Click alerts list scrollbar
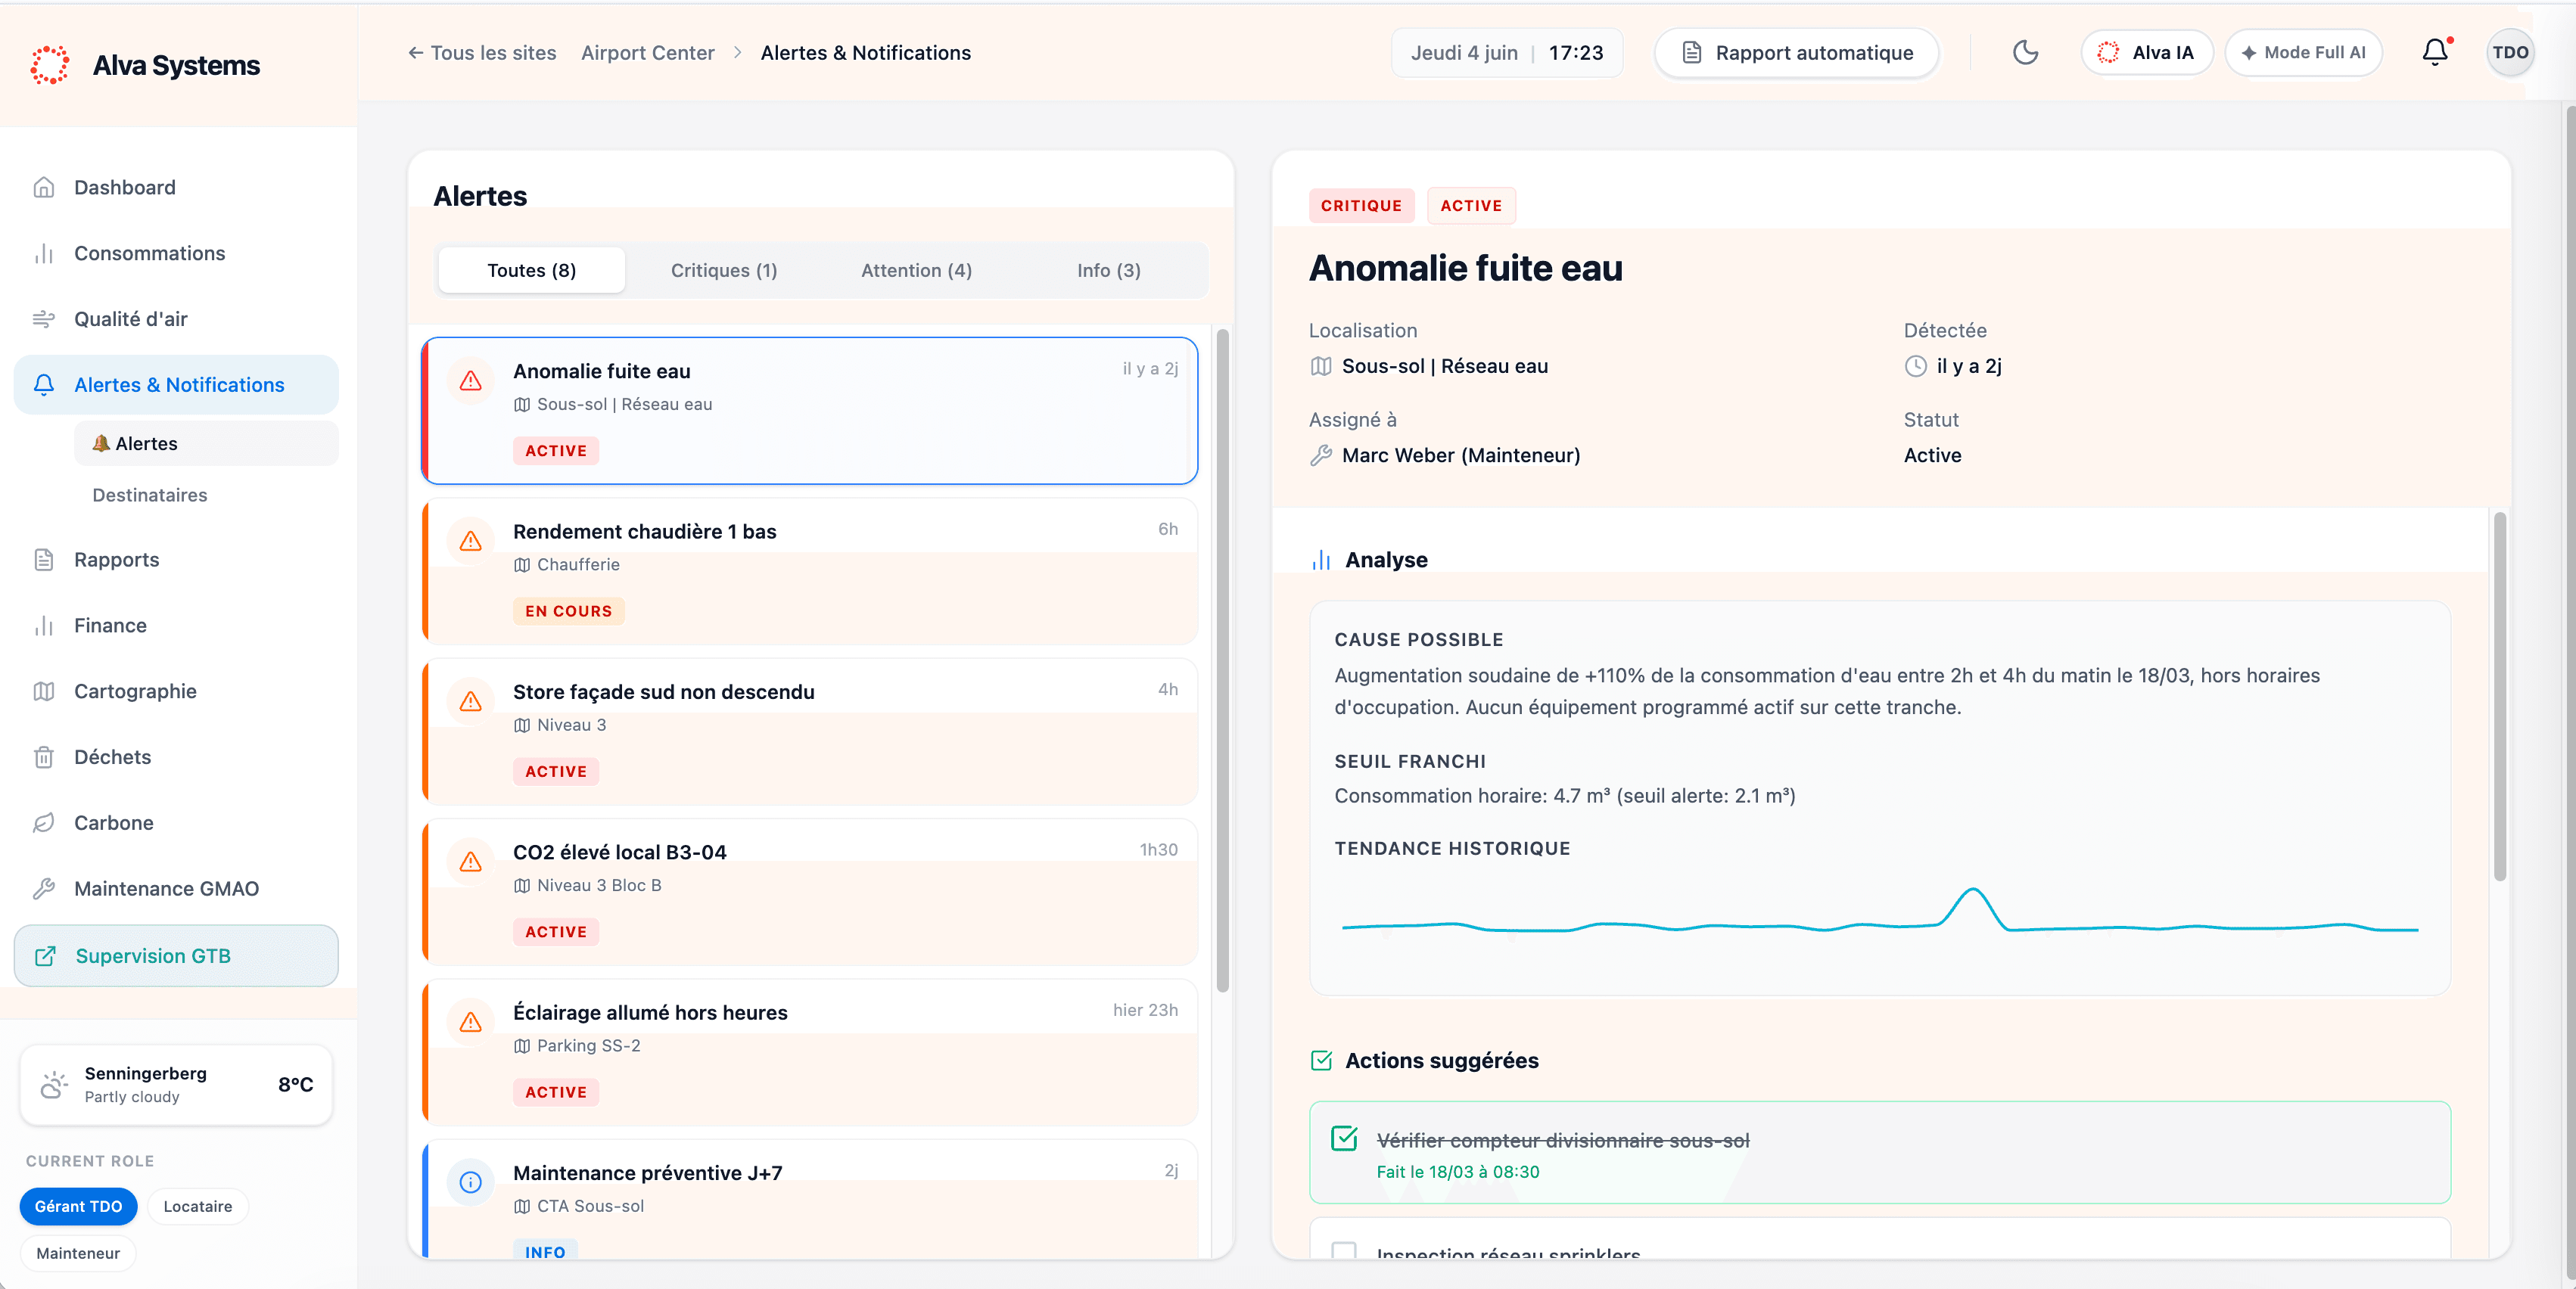 (x=1222, y=660)
